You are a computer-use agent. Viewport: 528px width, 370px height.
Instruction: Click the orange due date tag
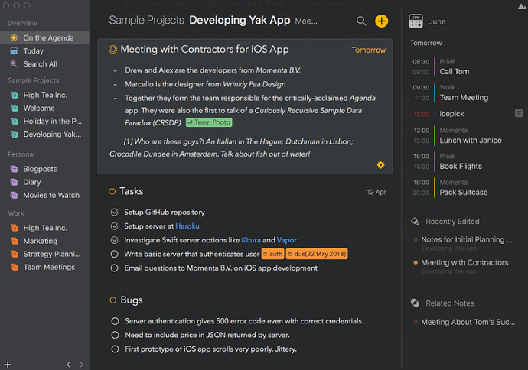(317, 254)
